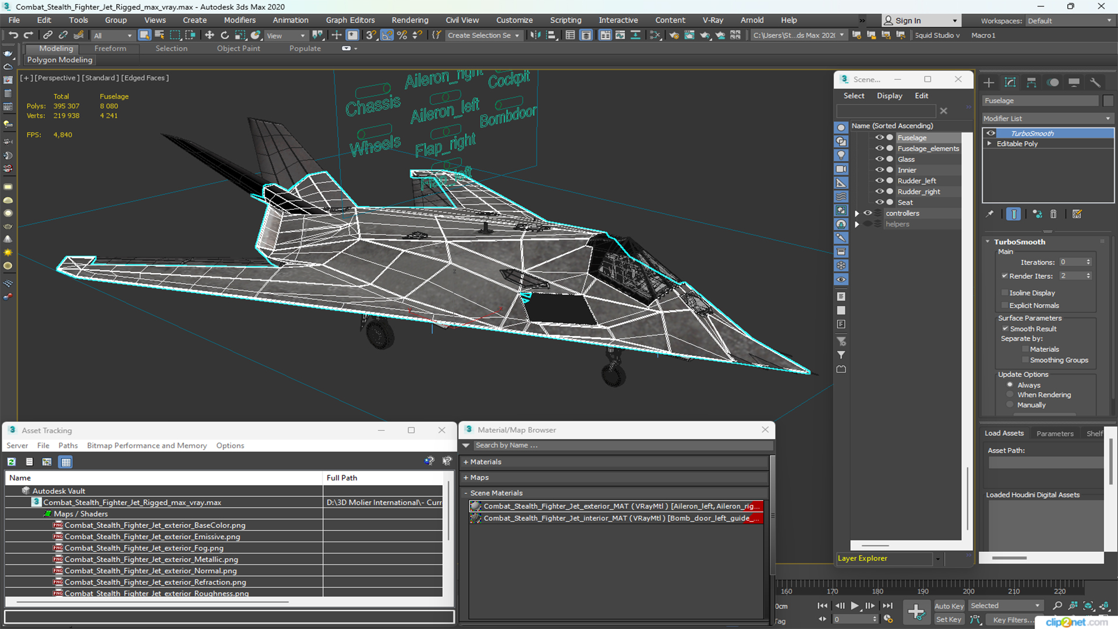Click the Fuselage object color swatch

1108,101
